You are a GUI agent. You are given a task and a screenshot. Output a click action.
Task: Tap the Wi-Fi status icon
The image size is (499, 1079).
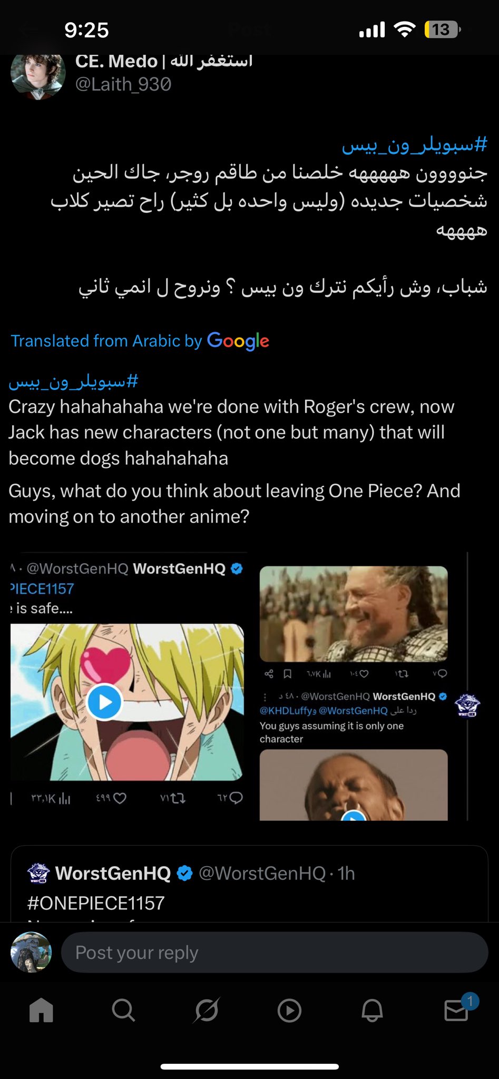405,30
